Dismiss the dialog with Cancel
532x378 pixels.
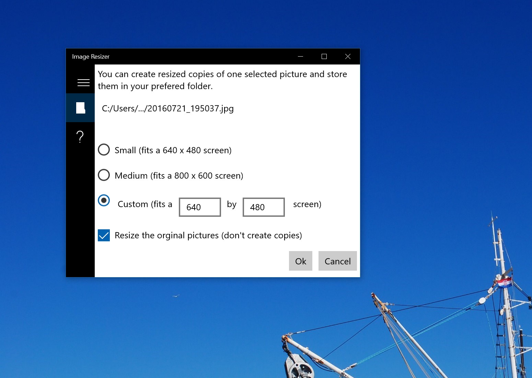point(337,261)
